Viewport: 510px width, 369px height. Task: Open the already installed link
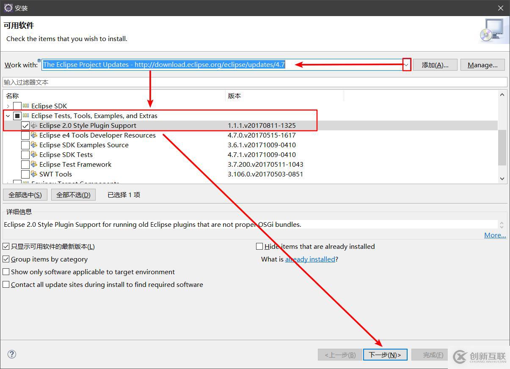(310, 259)
